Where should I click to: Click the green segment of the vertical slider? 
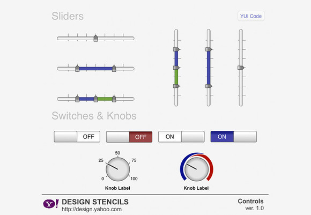pos(176,77)
